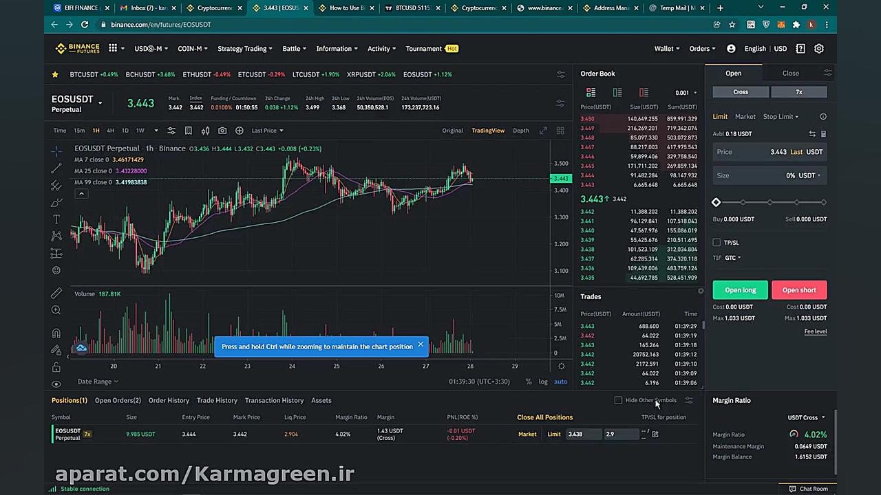The width and height of the screenshot is (881, 495).
Task: Open the Assets tab
Action: (x=321, y=400)
